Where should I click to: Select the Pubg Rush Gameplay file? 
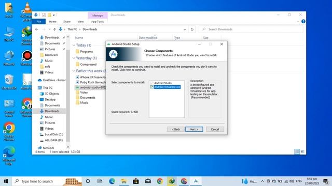tap(91, 82)
